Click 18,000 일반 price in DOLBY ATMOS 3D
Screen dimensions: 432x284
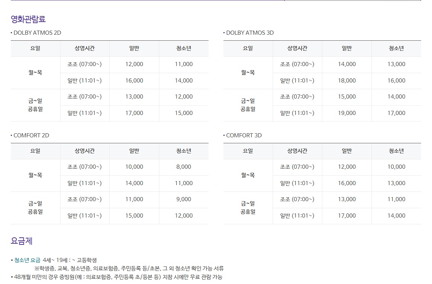point(347,81)
